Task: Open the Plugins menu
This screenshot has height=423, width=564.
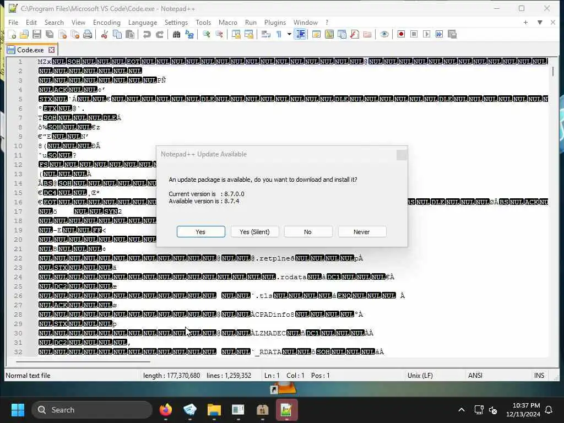Action: [x=275, y=22]
